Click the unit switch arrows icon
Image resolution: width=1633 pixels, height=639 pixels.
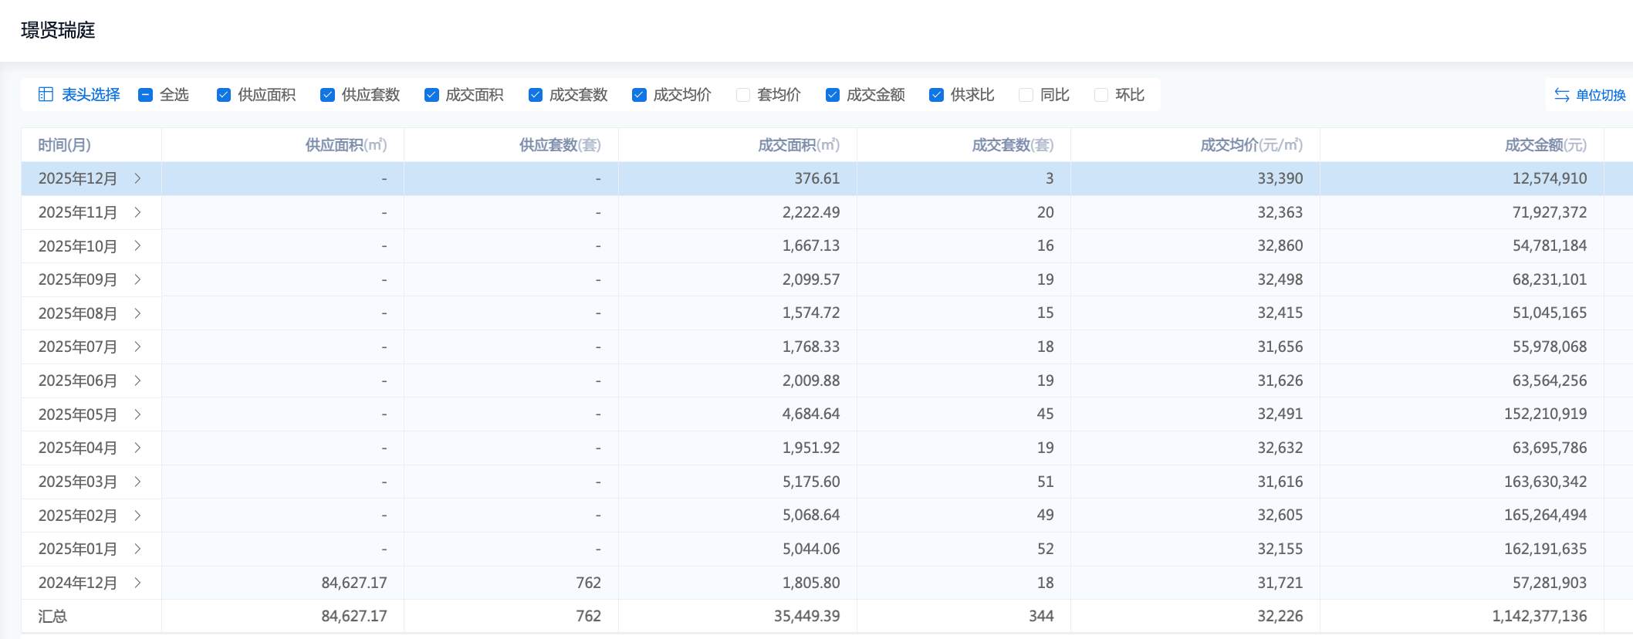(1561, 95)
